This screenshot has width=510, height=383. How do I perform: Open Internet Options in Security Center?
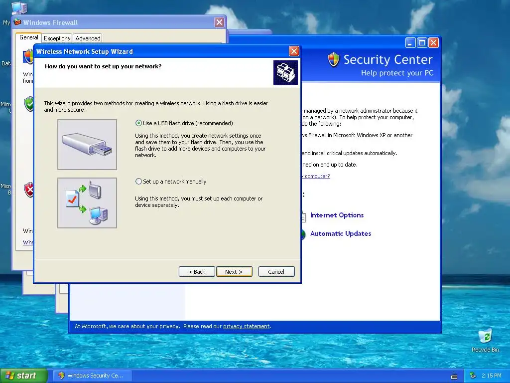(337, 215)
